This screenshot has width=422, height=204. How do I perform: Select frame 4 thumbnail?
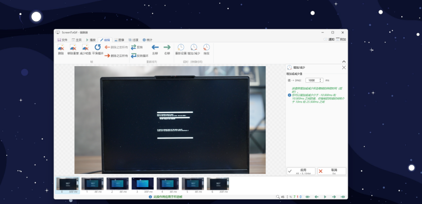pos(168,186)
